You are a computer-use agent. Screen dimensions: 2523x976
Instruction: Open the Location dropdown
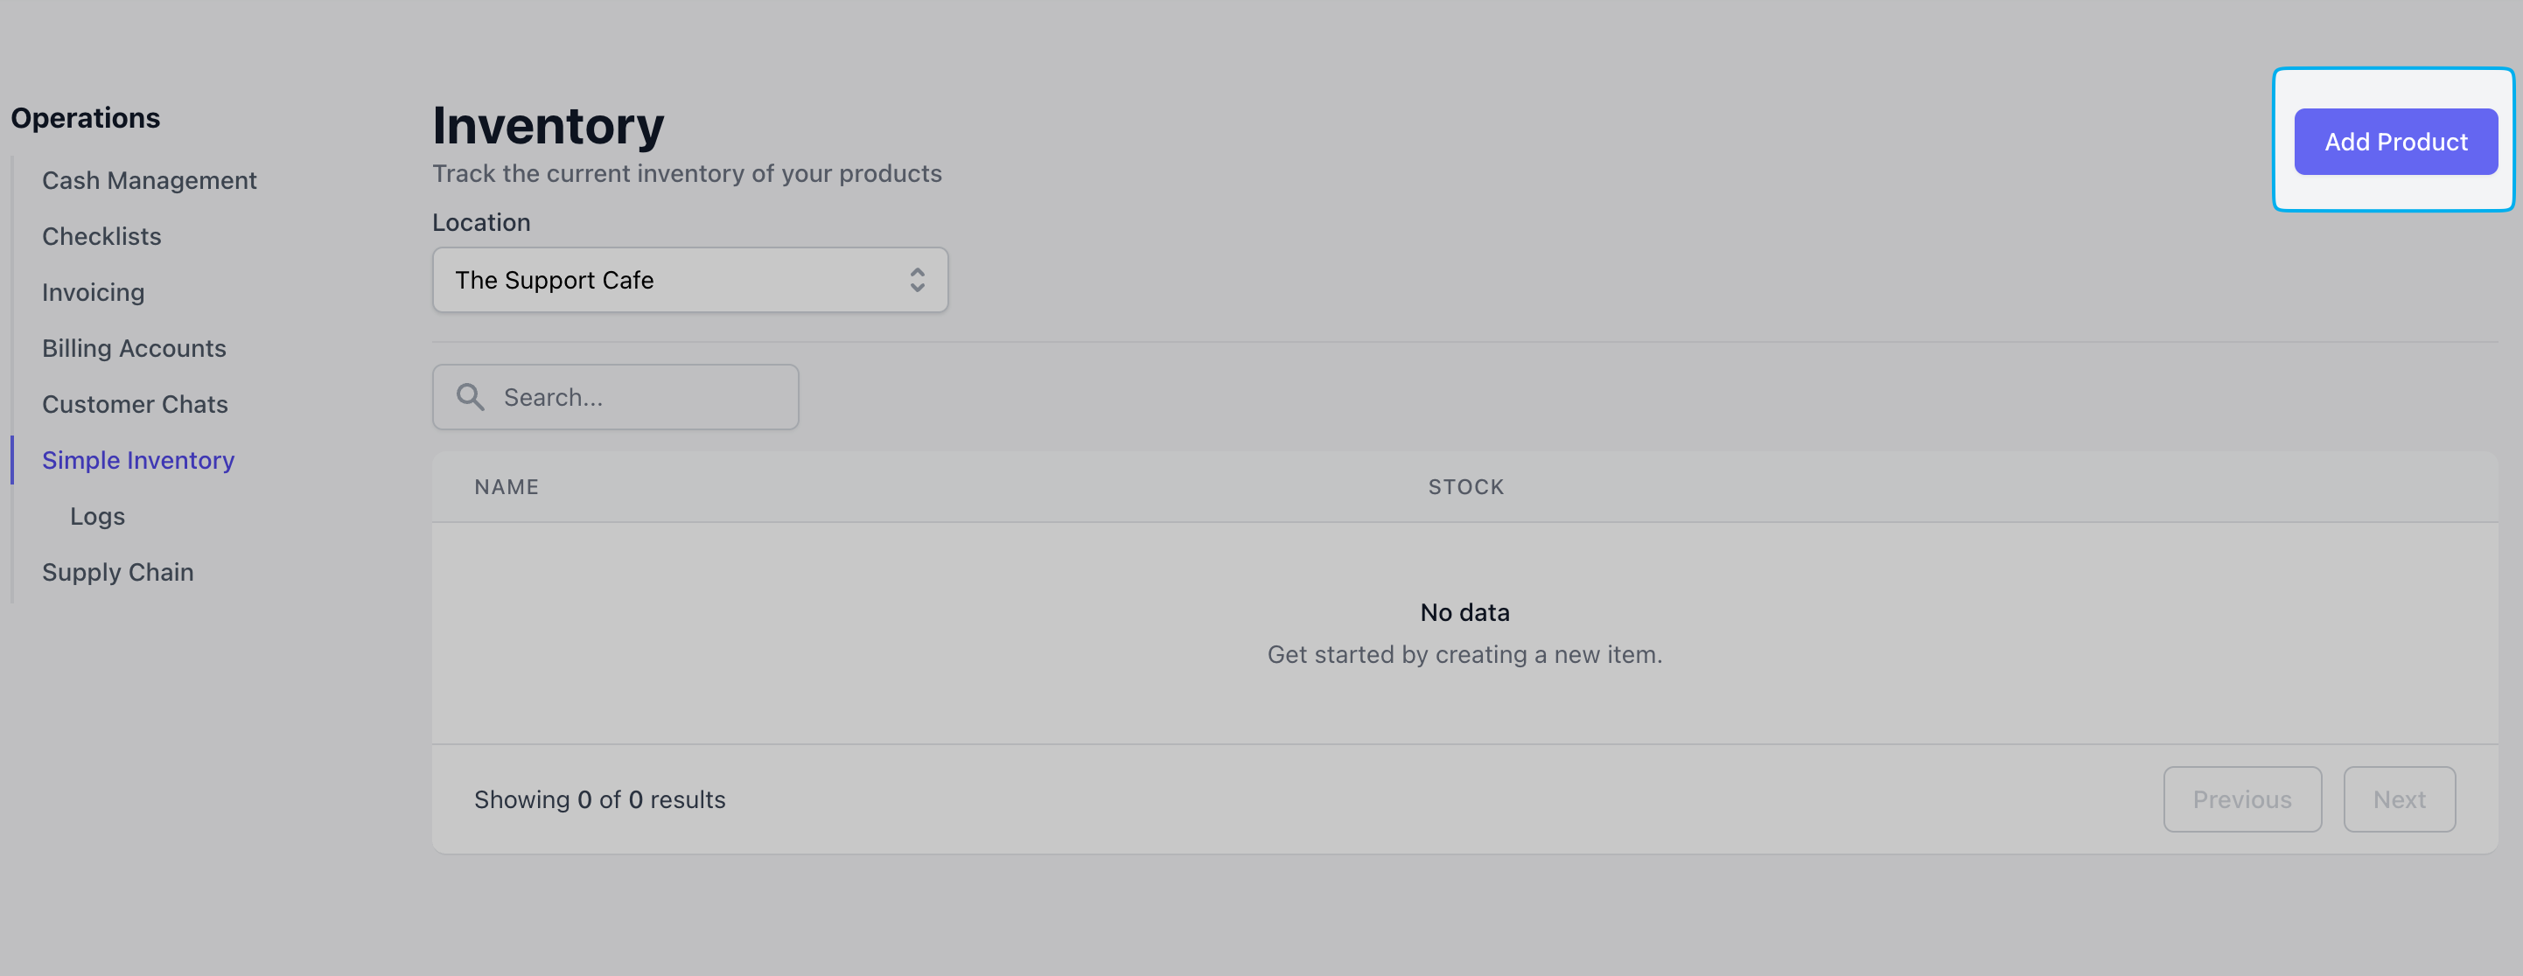[688, 280]
